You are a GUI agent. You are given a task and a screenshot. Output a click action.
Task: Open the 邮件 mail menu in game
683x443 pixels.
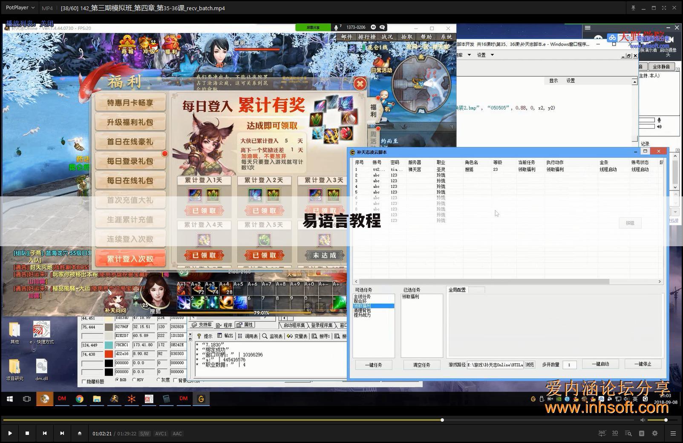point(347,37)
